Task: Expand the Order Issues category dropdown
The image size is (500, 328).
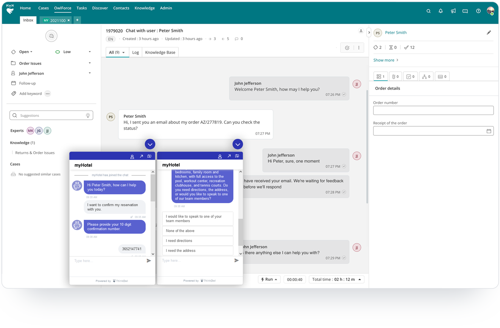Action: (x=89, y=63)
